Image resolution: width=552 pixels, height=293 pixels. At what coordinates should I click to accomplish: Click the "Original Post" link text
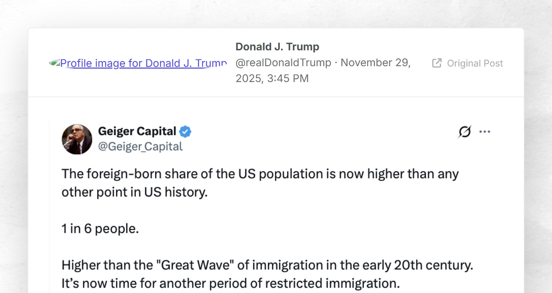pos(475,63)
